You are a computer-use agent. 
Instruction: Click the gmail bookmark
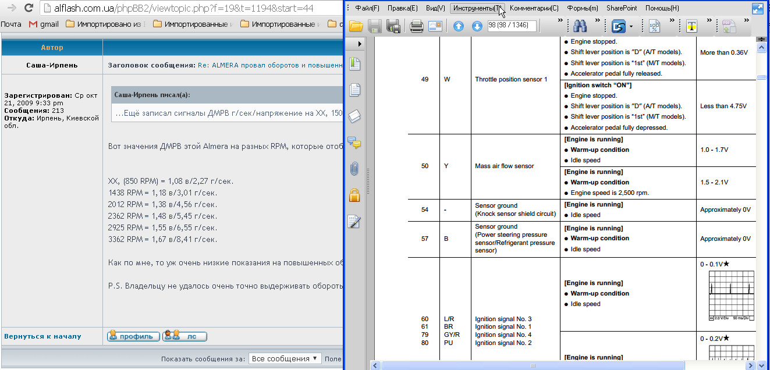pos(44,24)
